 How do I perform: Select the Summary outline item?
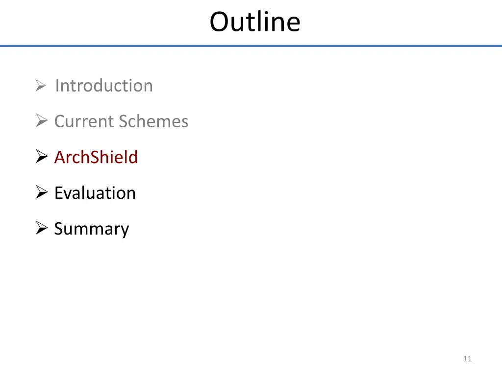pyautogui.click(x=92, y=229)
